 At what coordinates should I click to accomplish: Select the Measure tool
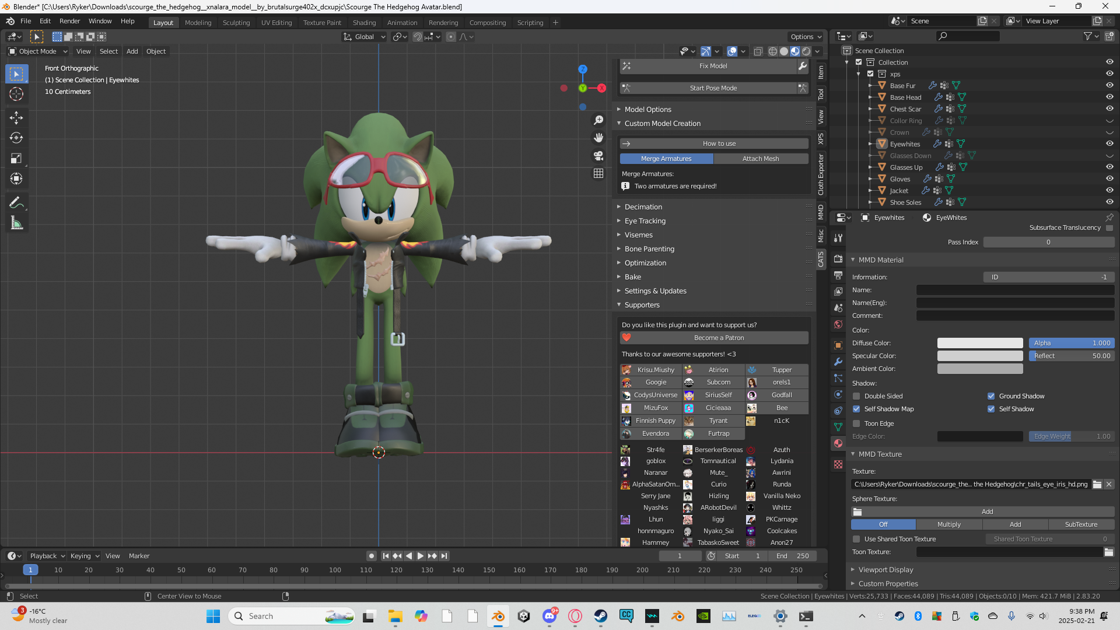(16, 222)
